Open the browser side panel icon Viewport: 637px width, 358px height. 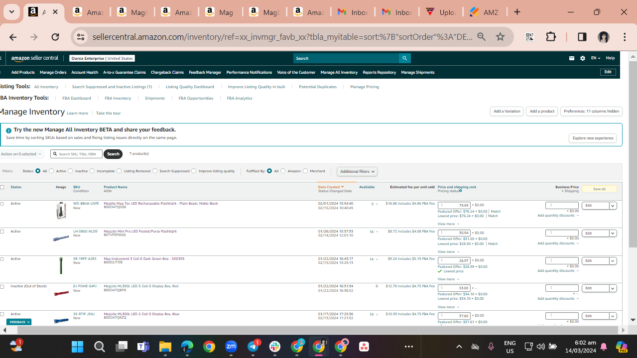(x=582, y=37)
